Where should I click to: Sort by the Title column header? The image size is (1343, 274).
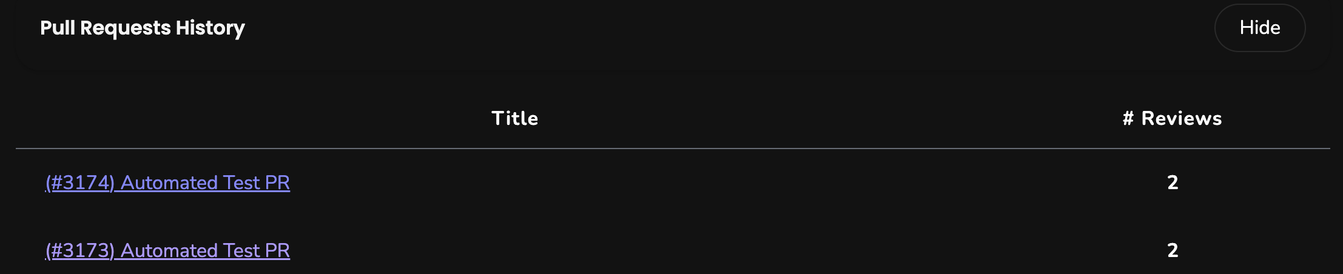coord(514,118)
